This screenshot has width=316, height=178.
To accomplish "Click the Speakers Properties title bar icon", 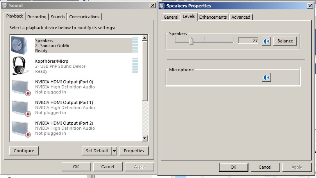I will (x=162, y=5).
